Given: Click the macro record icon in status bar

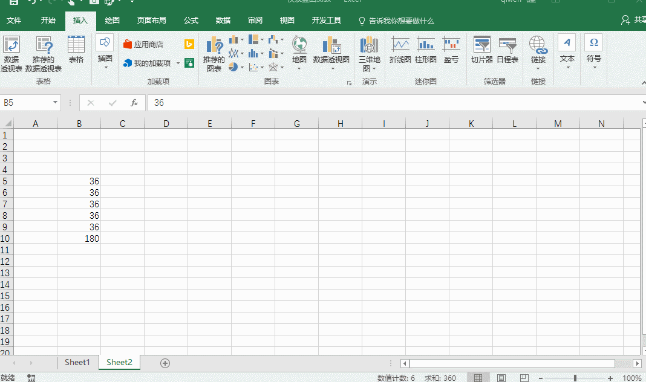Looking at the screenshot, I should 31,378.
